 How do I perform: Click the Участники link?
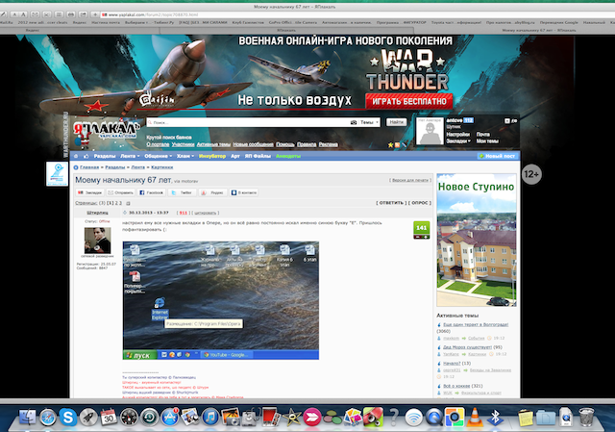[183, 144]
